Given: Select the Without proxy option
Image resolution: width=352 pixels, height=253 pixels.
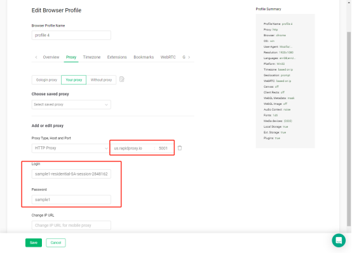Looking at the screenshot, I should (101, 79).
